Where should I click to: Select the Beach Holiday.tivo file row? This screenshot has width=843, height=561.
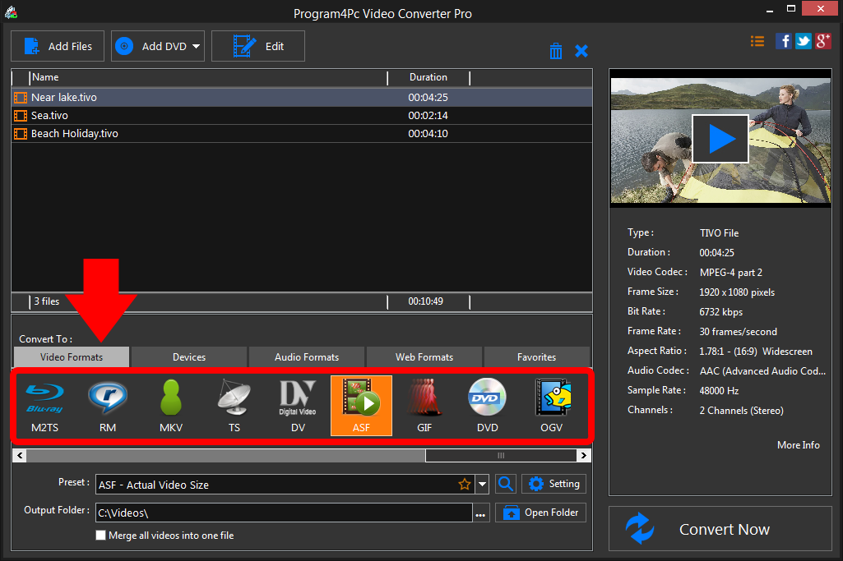(x=302, y=134)
